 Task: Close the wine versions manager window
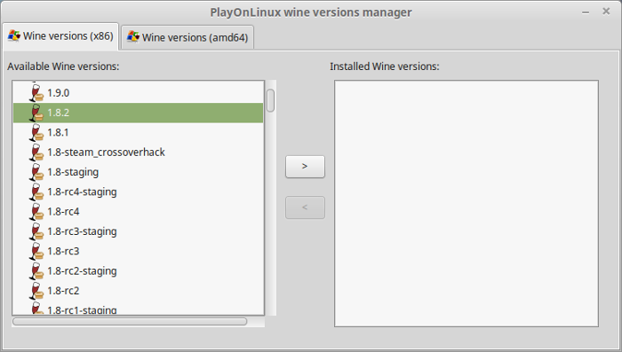click(606, 12)
